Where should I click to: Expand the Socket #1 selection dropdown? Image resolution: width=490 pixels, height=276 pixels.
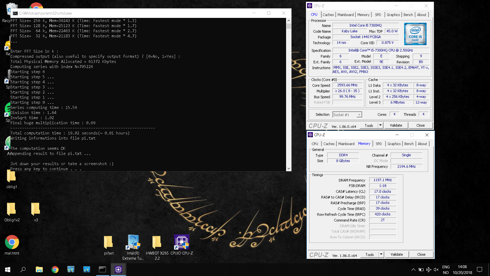click(359, 115)
